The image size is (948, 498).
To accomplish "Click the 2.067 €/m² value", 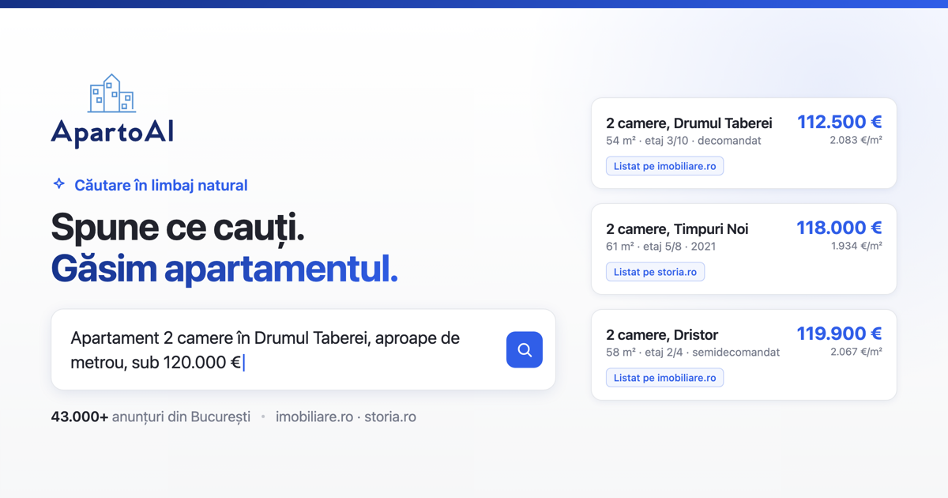I will pyautogui.click(x=856, y=352).
